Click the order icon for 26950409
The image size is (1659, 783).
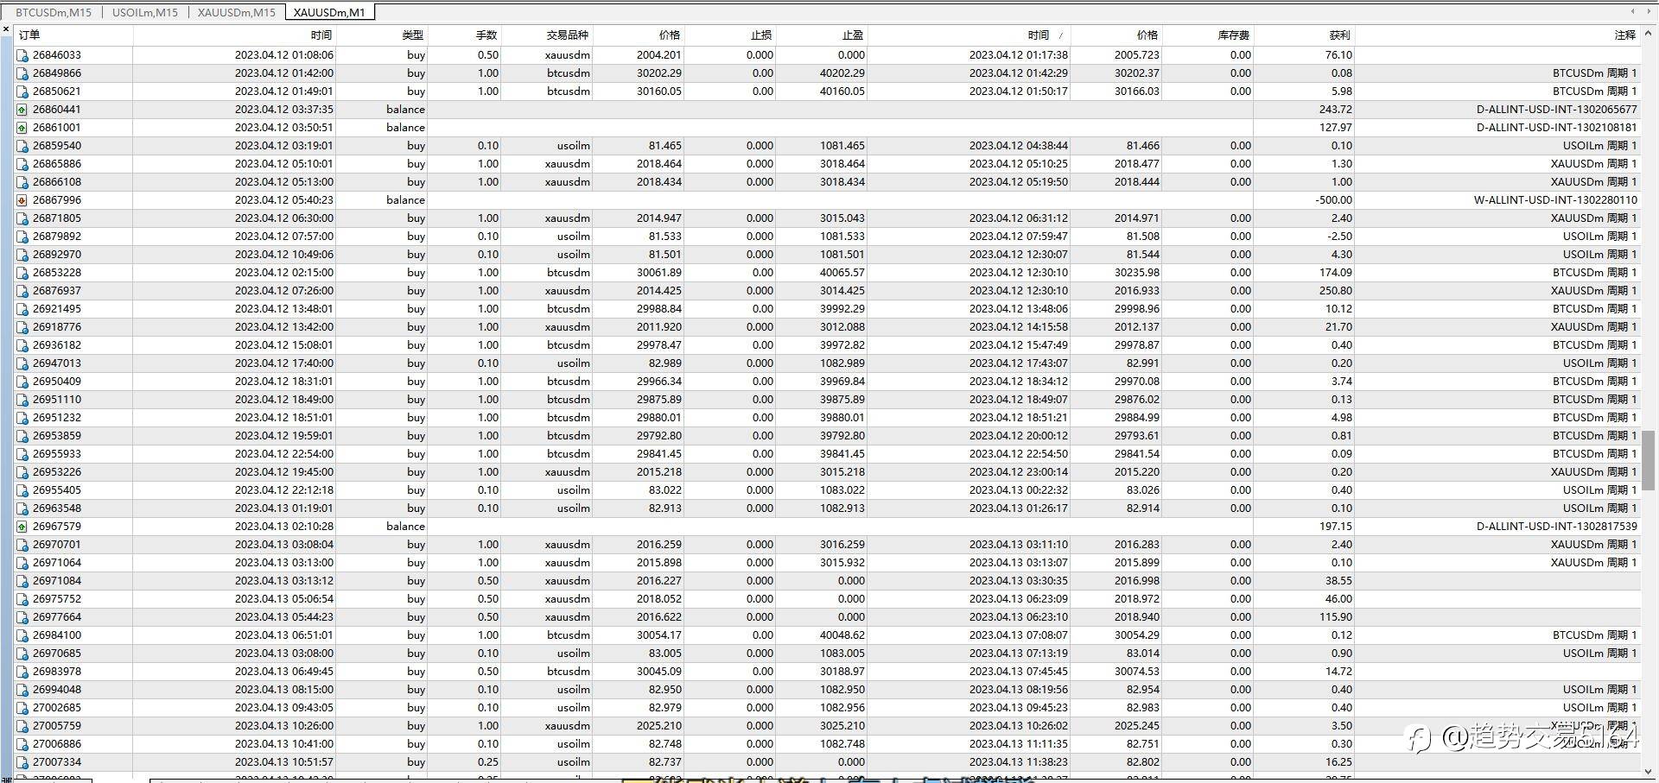click(x=22, y=382)
